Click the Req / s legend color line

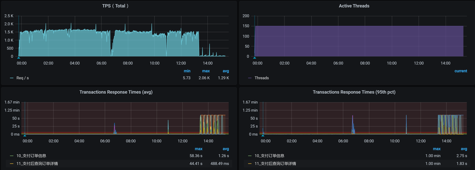click(x=12, y=78)
